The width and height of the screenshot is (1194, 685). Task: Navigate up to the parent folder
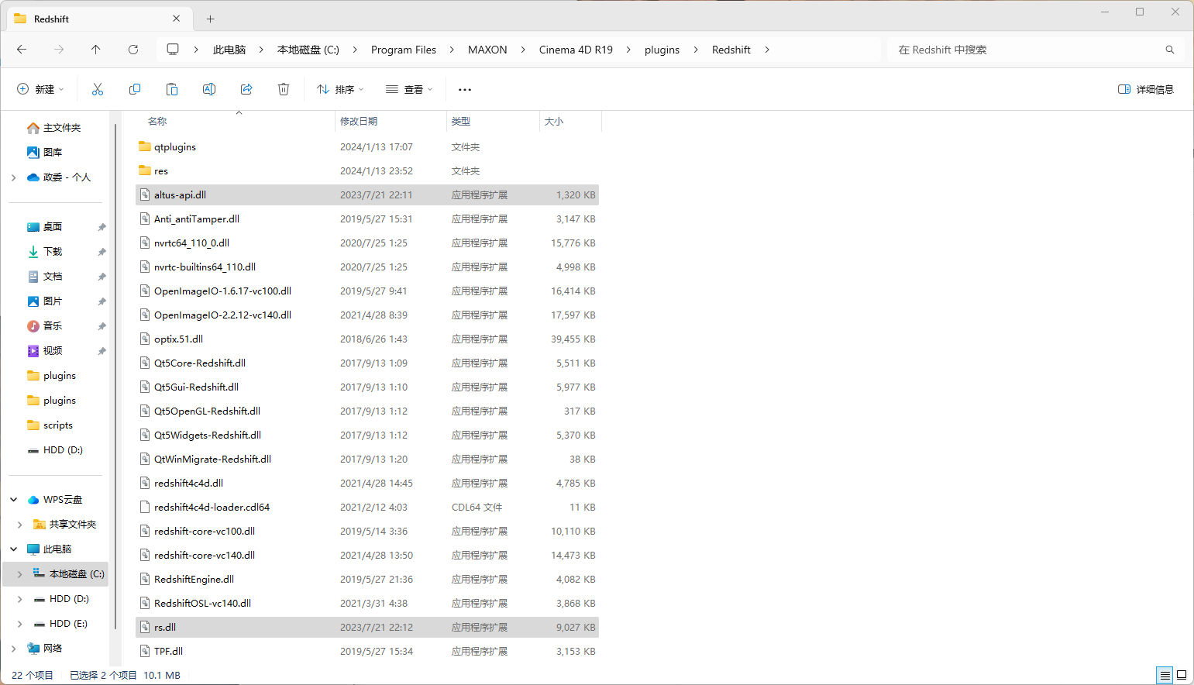(x=95, y=49)
